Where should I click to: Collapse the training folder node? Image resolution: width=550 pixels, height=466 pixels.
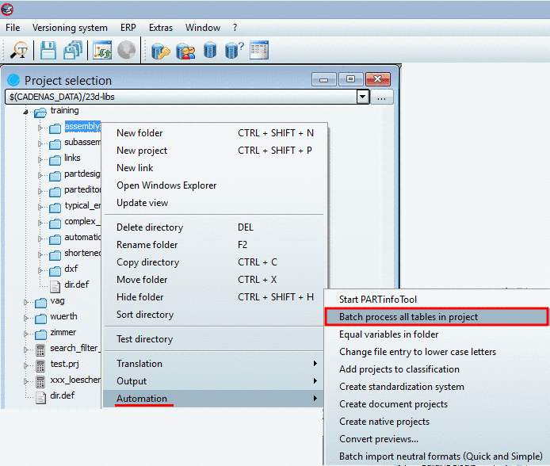pos(25,113)
